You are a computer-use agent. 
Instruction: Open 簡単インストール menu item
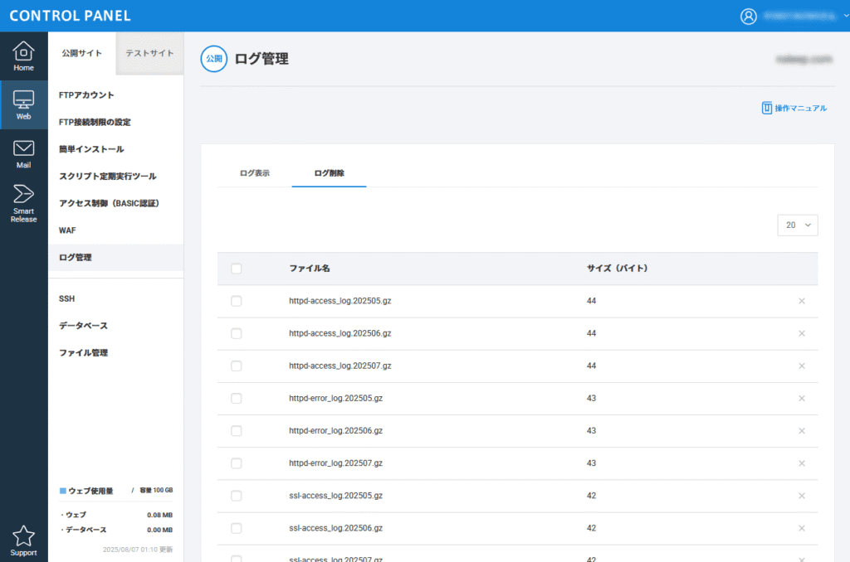(x=91, y=149)
